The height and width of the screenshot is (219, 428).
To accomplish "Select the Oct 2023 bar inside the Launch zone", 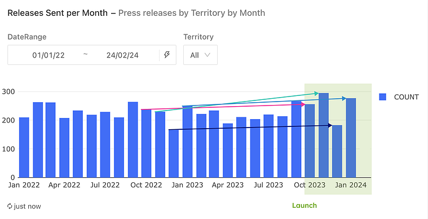I will point(310,141).
